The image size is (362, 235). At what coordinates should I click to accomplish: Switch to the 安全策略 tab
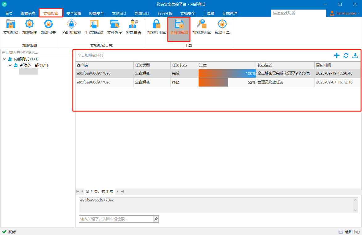tap(74, 13)
